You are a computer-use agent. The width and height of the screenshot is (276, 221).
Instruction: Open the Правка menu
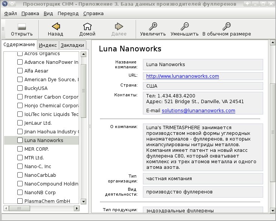tap(30, 14)
